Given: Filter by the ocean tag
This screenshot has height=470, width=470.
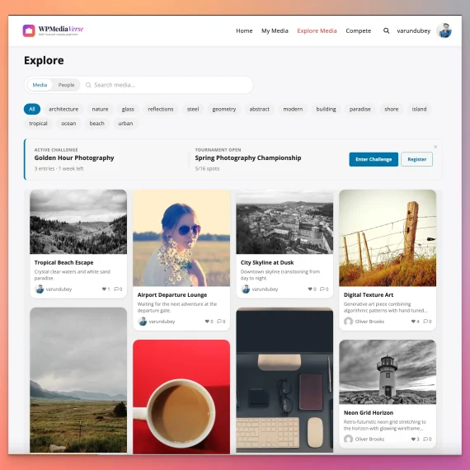Looking at the screenshot, I should tap(68, 124).
